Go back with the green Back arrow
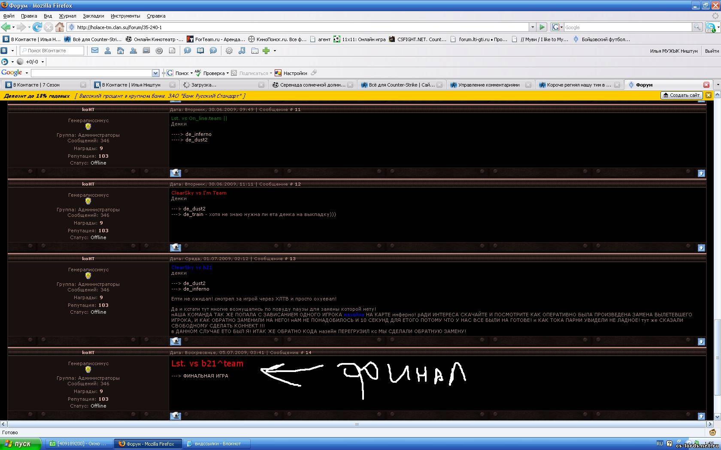Screen dimensions: 721x450 pyautogui.click(x=6, y=27)
